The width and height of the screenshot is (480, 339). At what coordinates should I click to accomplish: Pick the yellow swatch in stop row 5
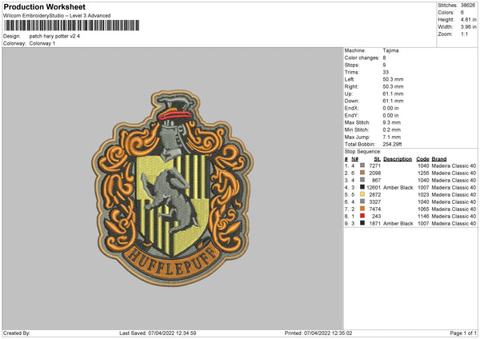pyautogui.click(x=362, y=194)
